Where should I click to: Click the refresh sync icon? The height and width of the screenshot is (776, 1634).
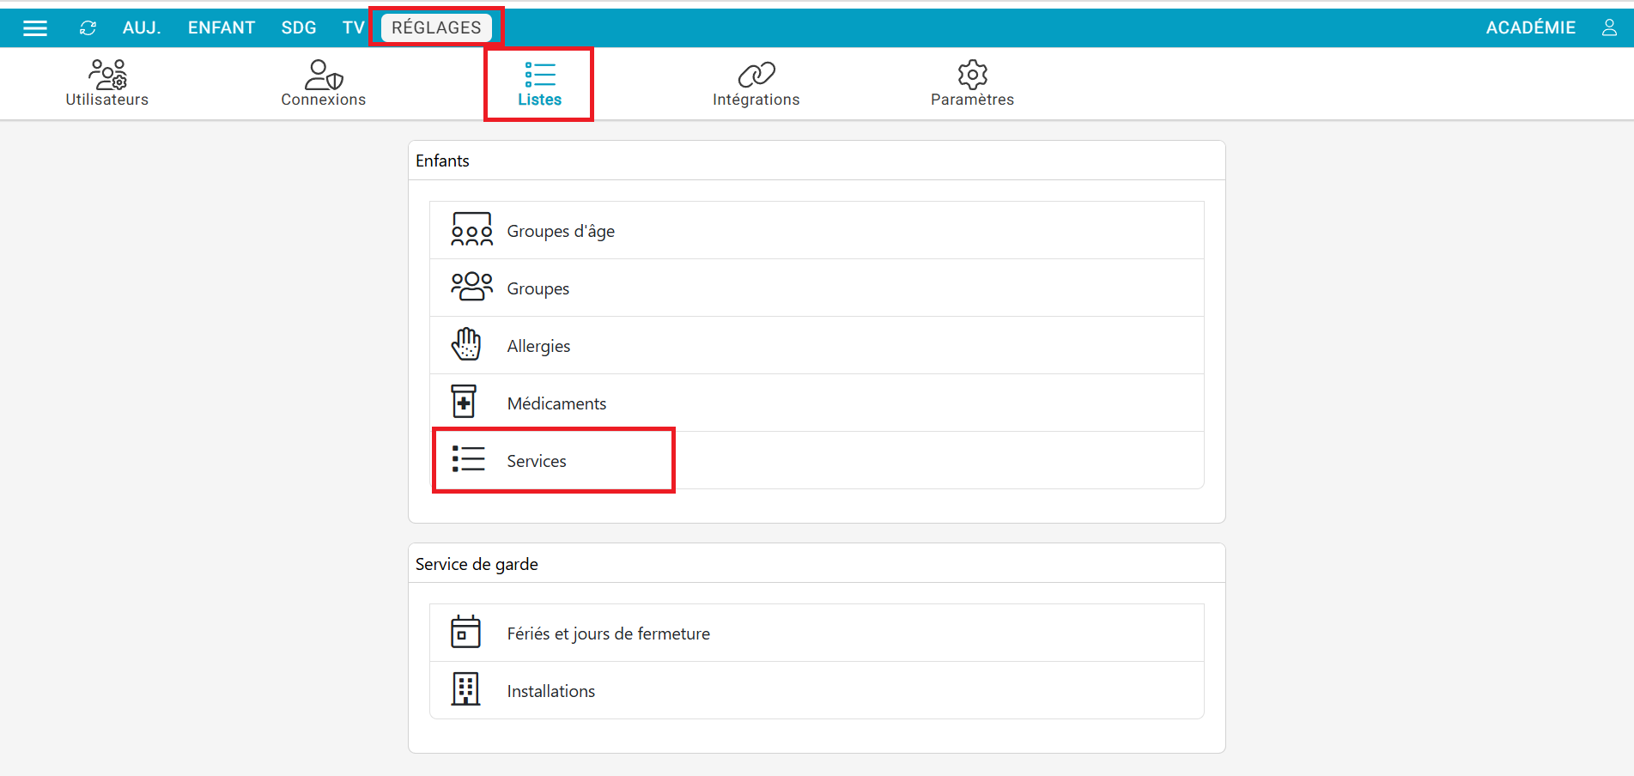(x=88, y=28)
